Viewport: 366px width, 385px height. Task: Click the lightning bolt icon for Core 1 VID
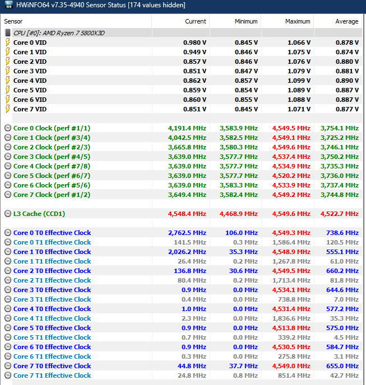coord(8,52)
